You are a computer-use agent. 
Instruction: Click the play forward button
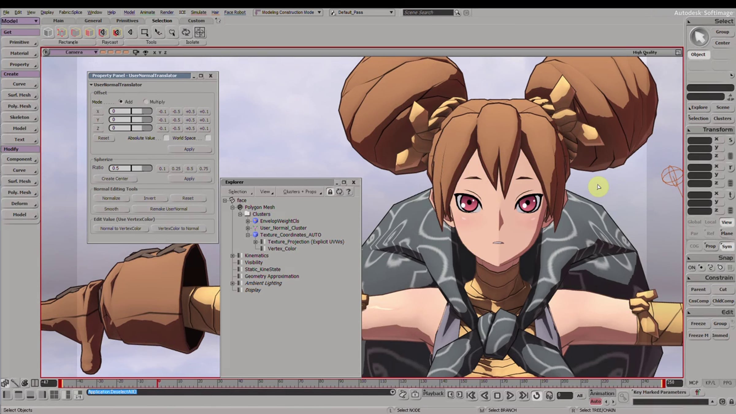click(x=510, y=396)
